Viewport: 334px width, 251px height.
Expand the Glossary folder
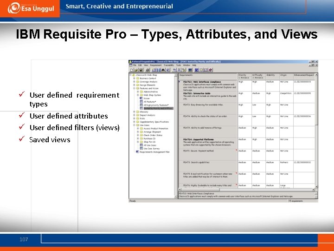click(x=134, y=112)
